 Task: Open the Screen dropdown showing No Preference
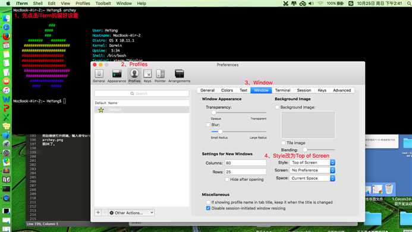click(x=312, y=171)
